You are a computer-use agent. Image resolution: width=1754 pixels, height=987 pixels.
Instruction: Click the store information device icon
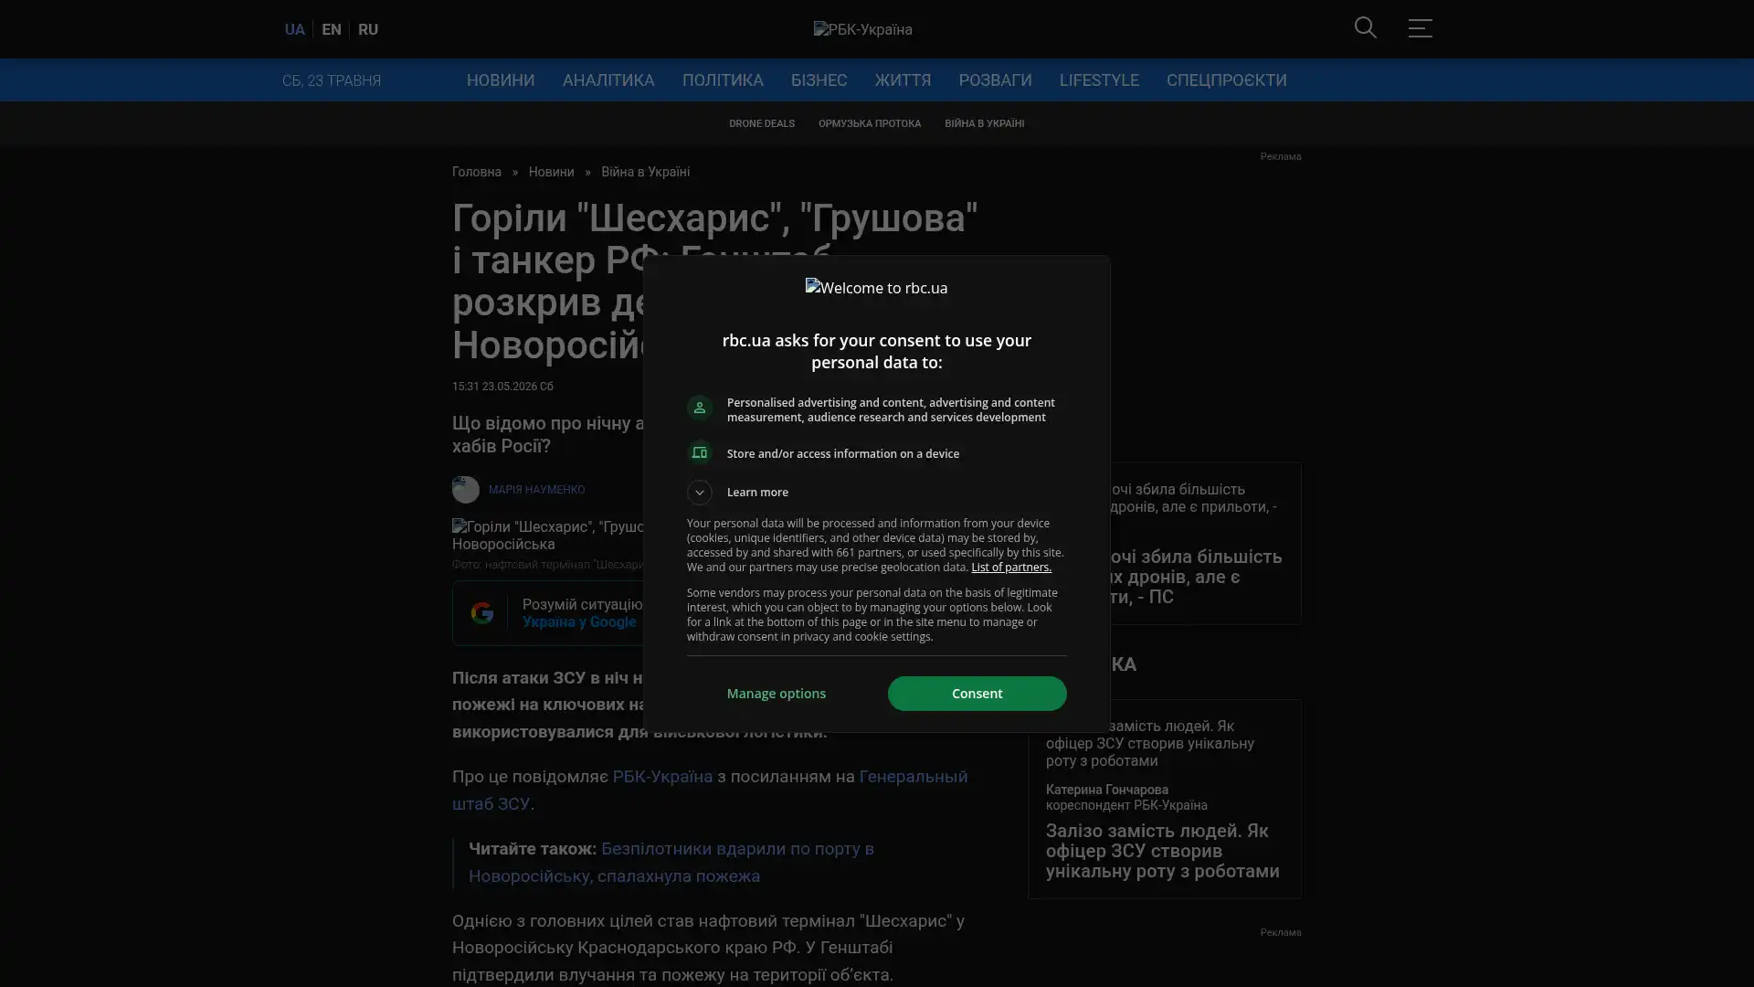coord(699,453)
